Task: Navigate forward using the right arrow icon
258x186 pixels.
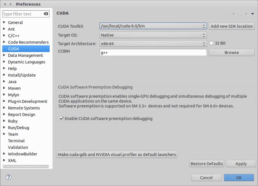Action: 240,14
